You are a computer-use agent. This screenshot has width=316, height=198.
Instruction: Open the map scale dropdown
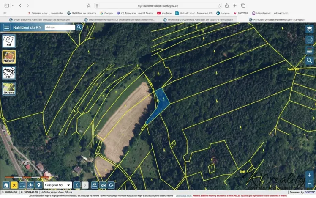[x=68, y=185]
